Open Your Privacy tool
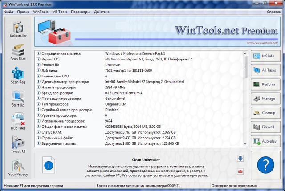This screenshot has height=191, width=285. (18, 168)
